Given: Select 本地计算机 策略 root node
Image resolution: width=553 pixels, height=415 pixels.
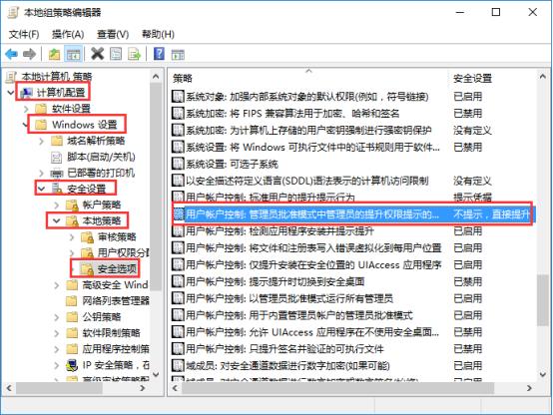Looking at the screenshot, I should (x=57, y=77).
